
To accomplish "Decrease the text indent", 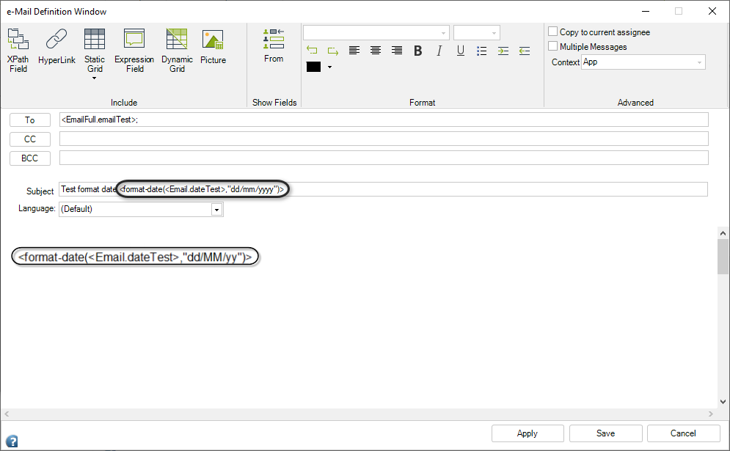I will (x=525, y=51).
